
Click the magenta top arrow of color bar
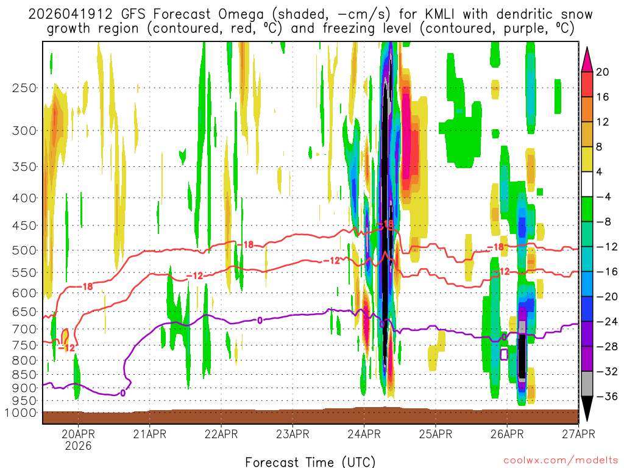click(587, 60)
